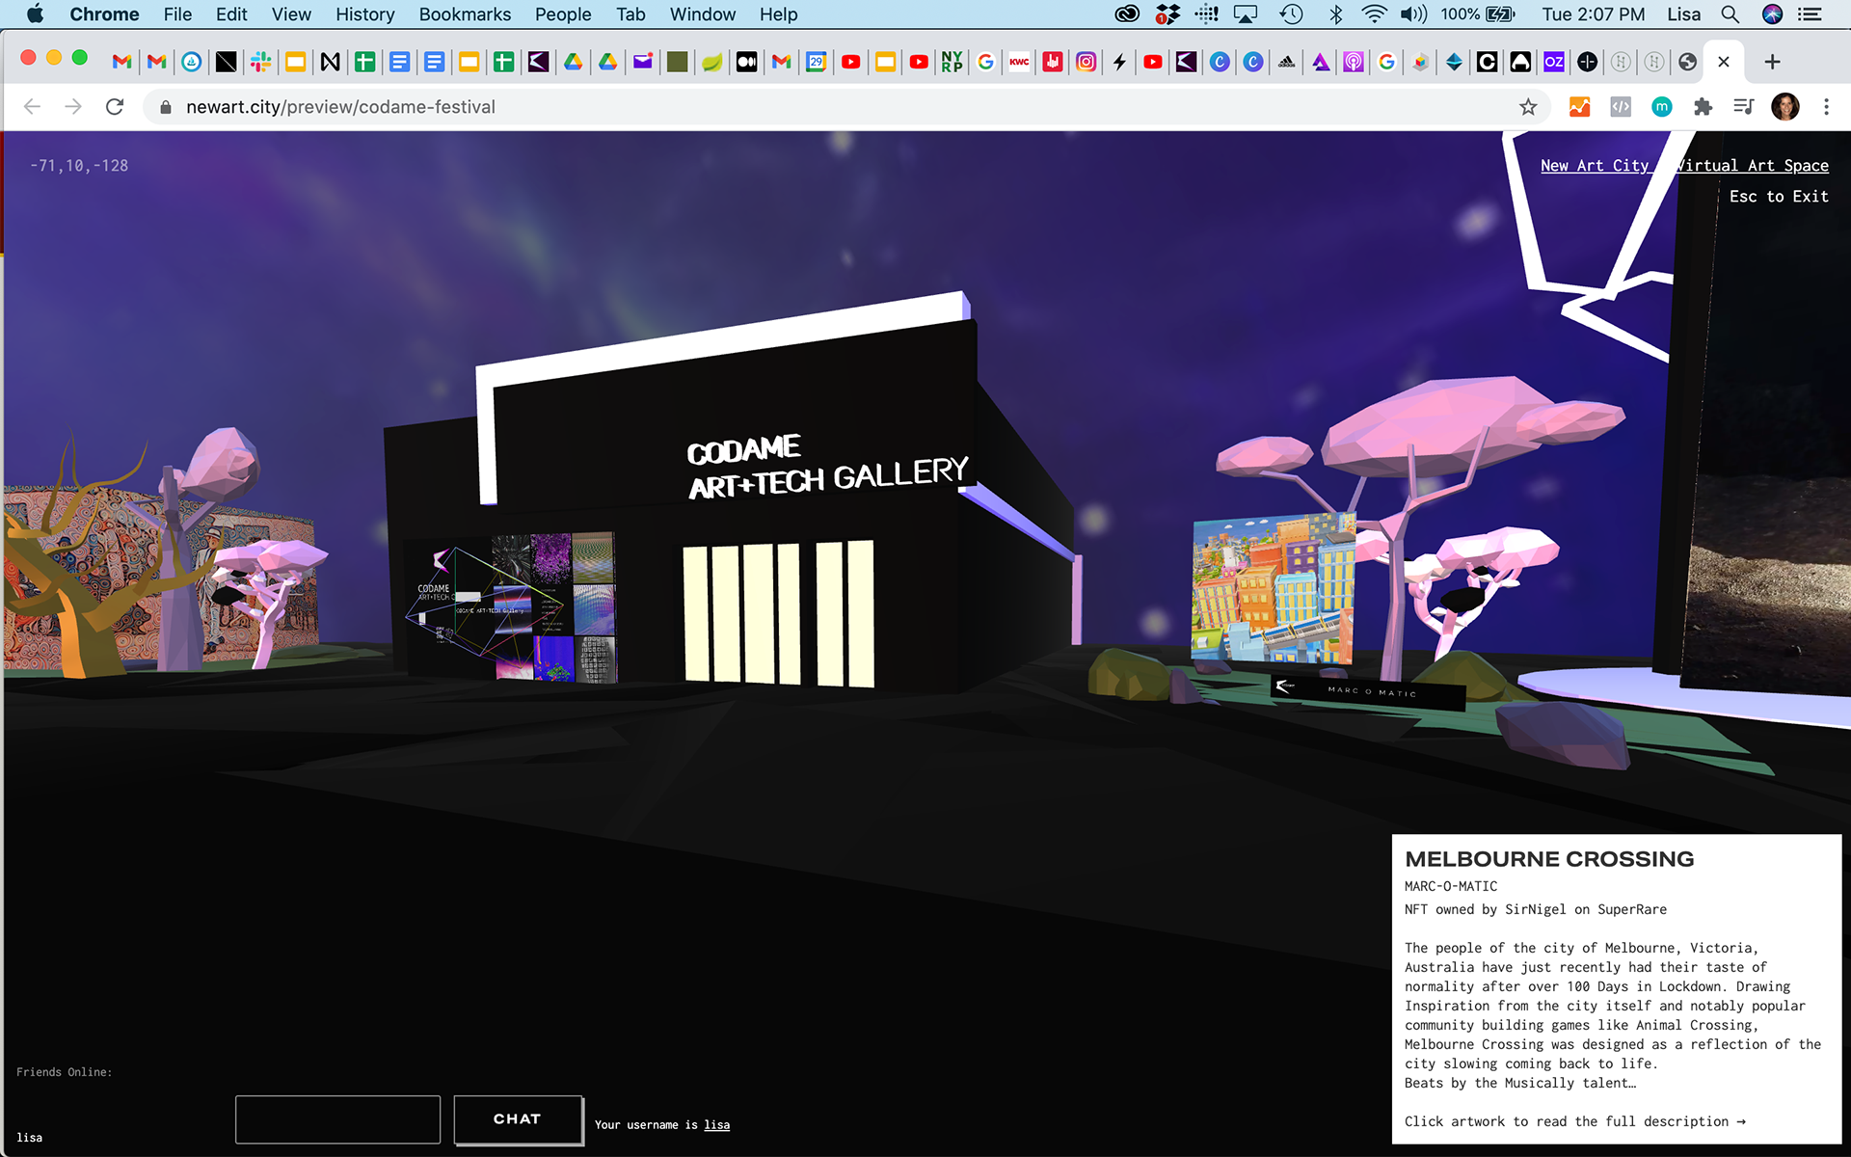1851x1157 pixels.
Task: Open the Bookmarks menu
Action: 465,14
